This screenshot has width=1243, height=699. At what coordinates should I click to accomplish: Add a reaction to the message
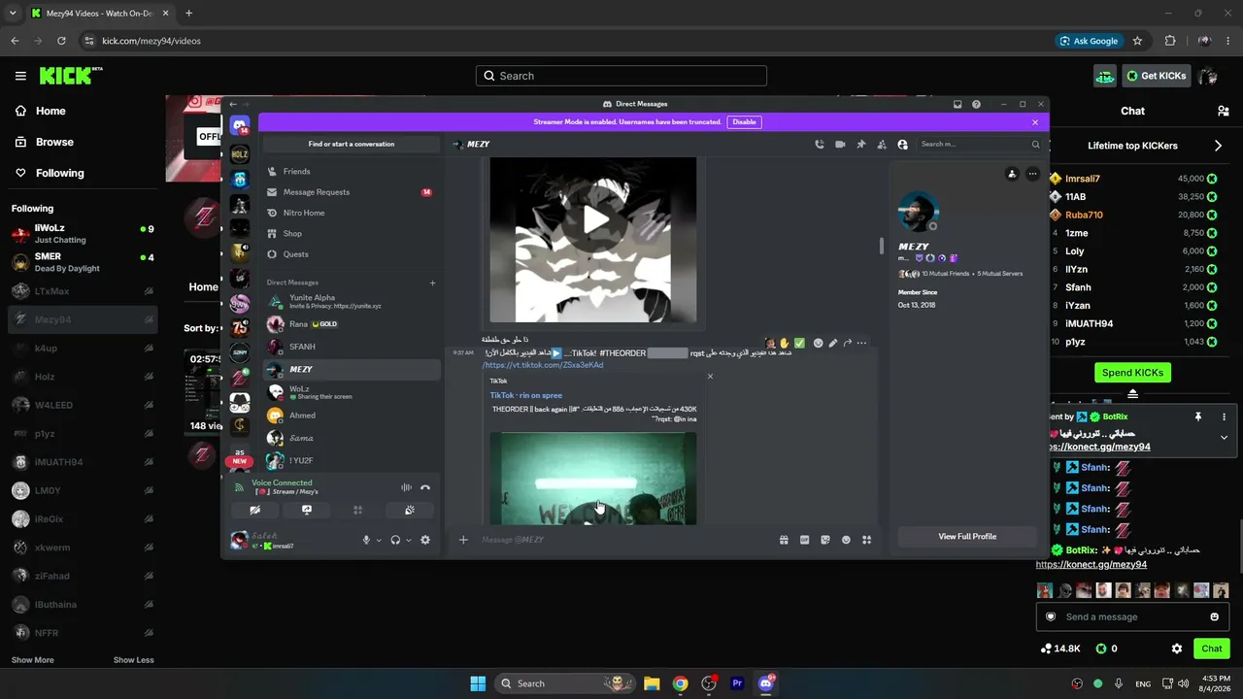click(818, 343)
